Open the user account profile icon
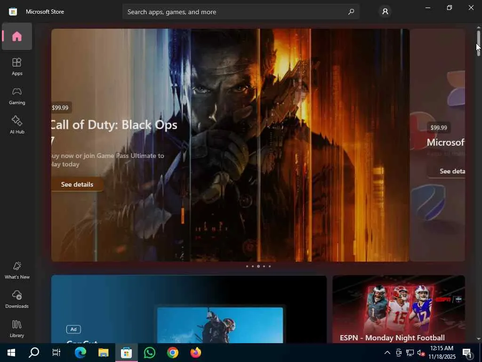 click(x=385, y=12)
